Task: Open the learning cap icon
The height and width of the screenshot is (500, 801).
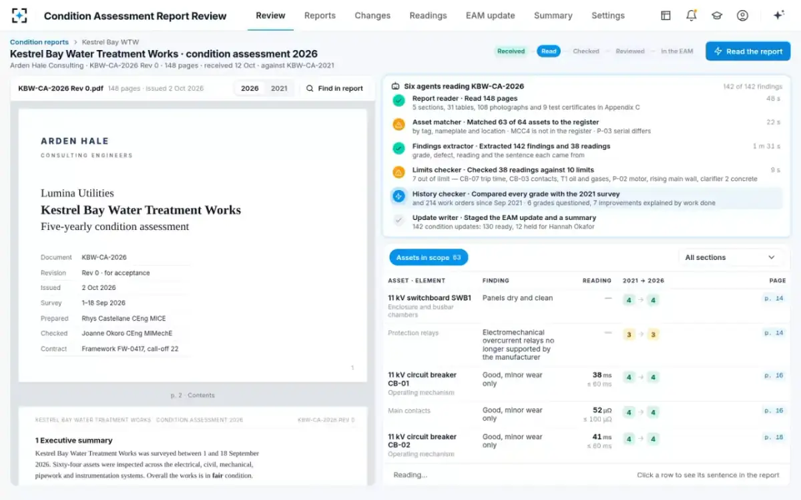Action: point(717,15)
